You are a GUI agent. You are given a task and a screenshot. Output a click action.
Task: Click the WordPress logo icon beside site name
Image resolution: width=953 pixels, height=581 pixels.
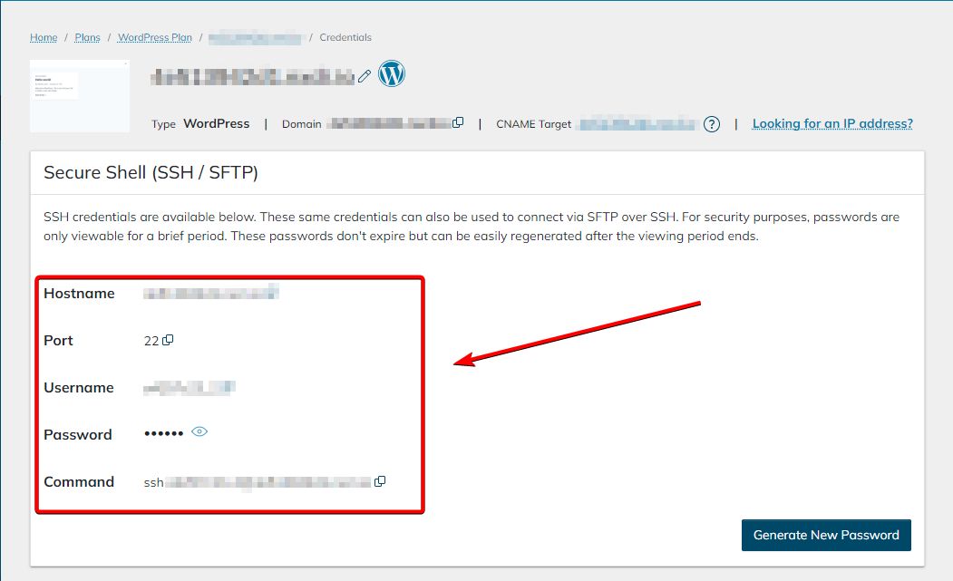(391, 74)
